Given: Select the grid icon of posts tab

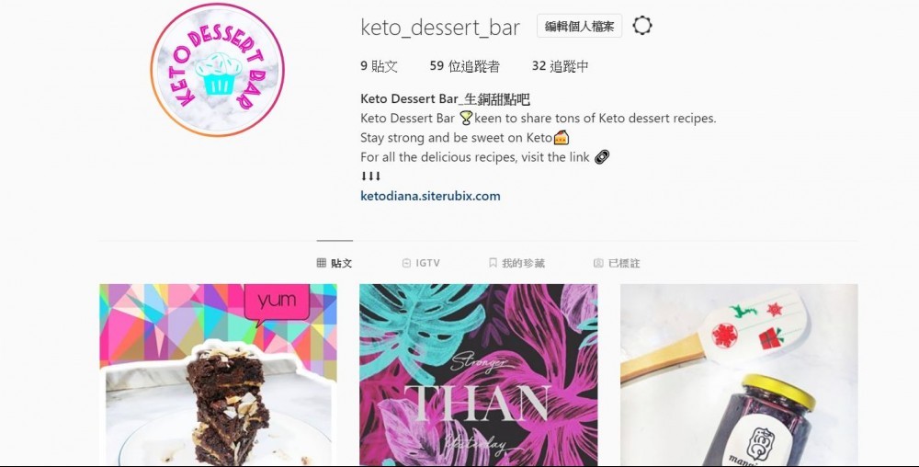Looking at the screenshot, I should 321,263.
